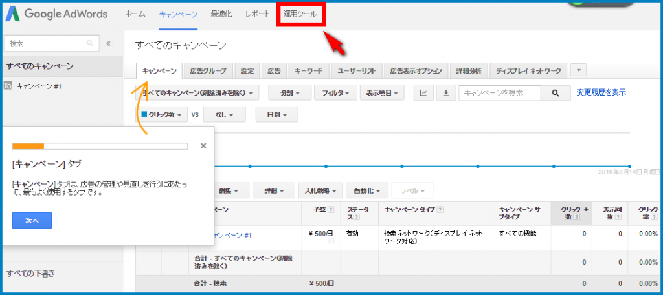Click the 変更履歴を表示 link
The width and height of the screenshot is (663, 295).
click(601, 92)
